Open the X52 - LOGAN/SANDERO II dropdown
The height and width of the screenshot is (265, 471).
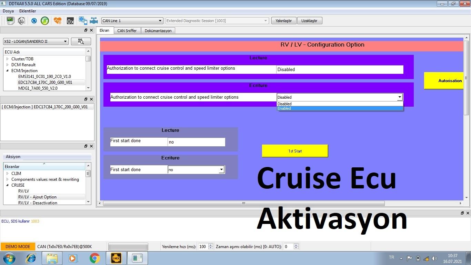[x=36, y=41]
